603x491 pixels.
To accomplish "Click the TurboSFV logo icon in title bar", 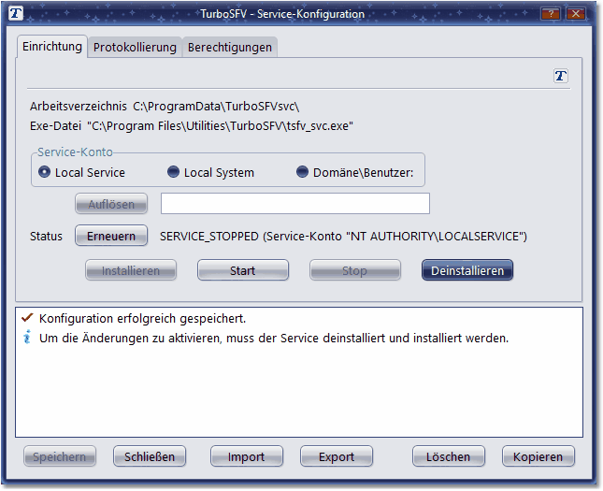I will tap(16, 13).
